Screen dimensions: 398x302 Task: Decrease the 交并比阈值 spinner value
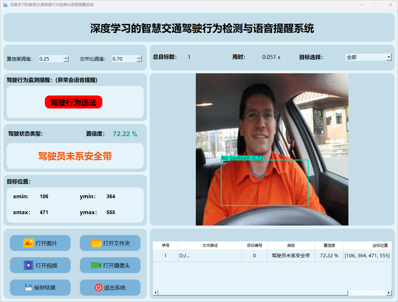coord(139,60)
